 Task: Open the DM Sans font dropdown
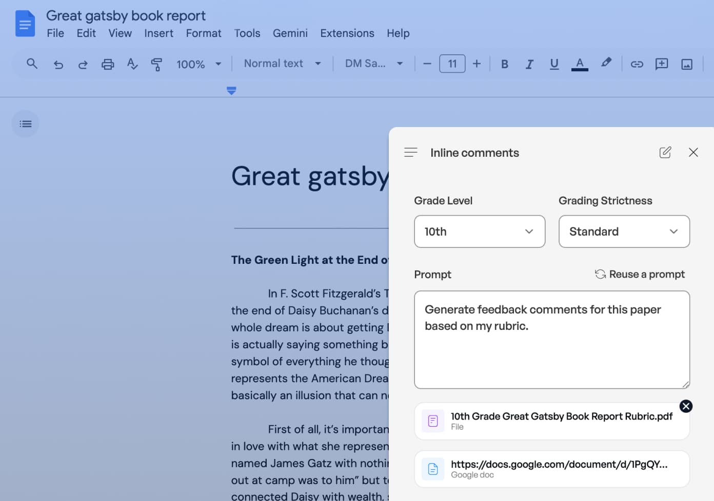point(373,64)
